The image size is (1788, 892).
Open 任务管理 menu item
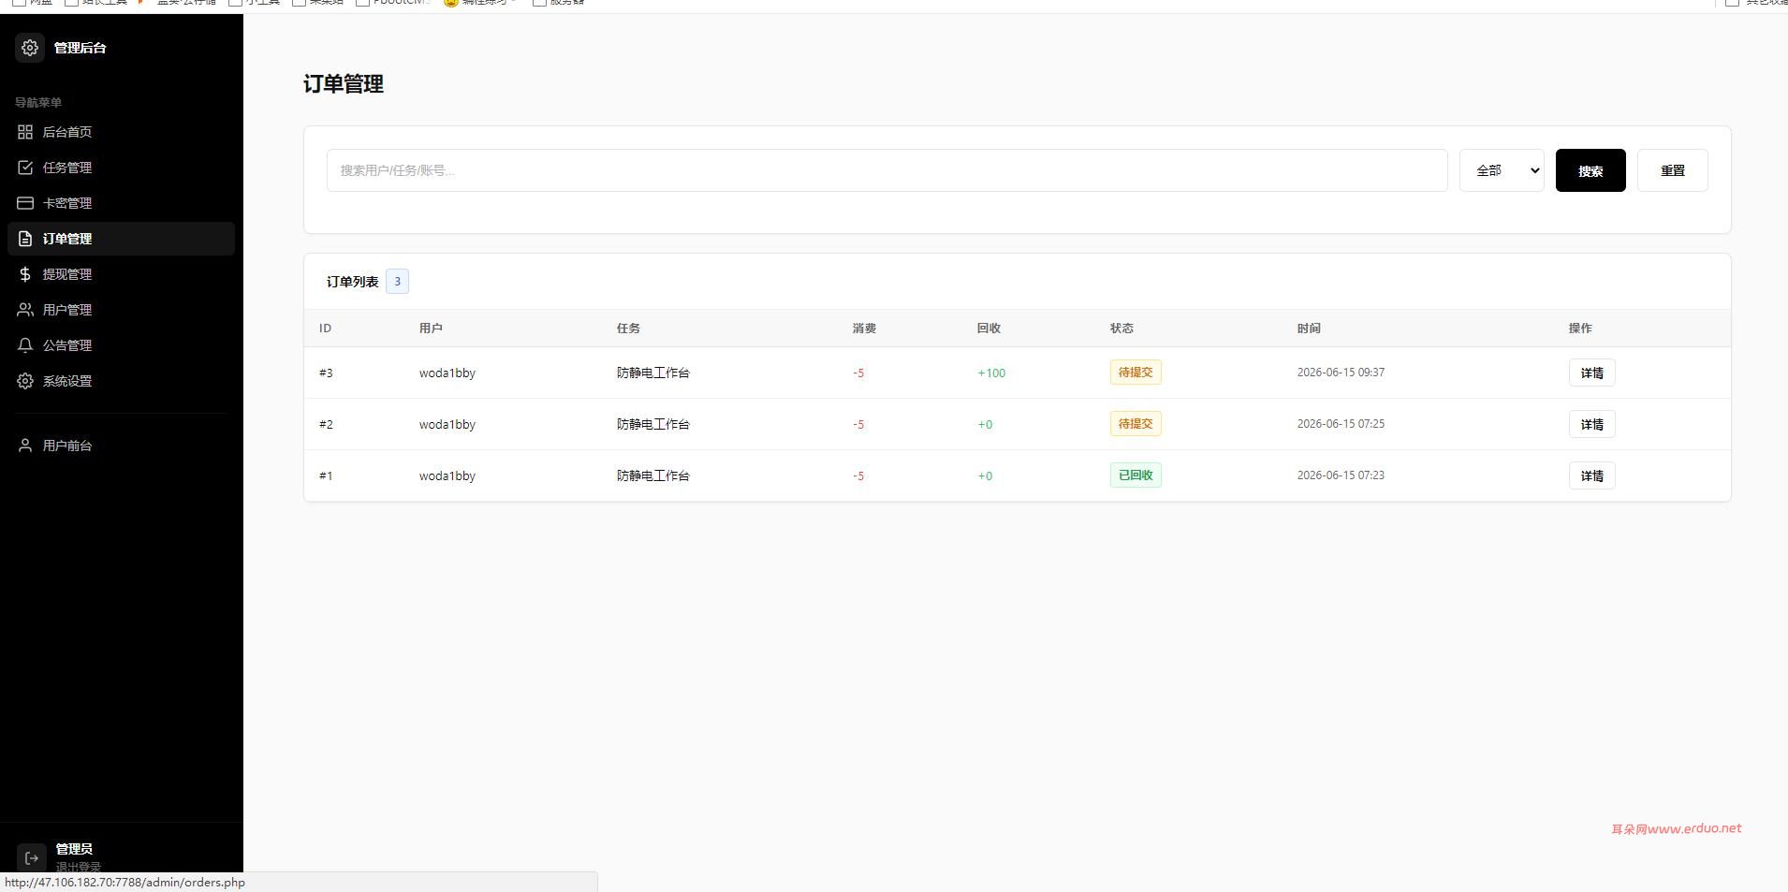click(x=121, y=168)
